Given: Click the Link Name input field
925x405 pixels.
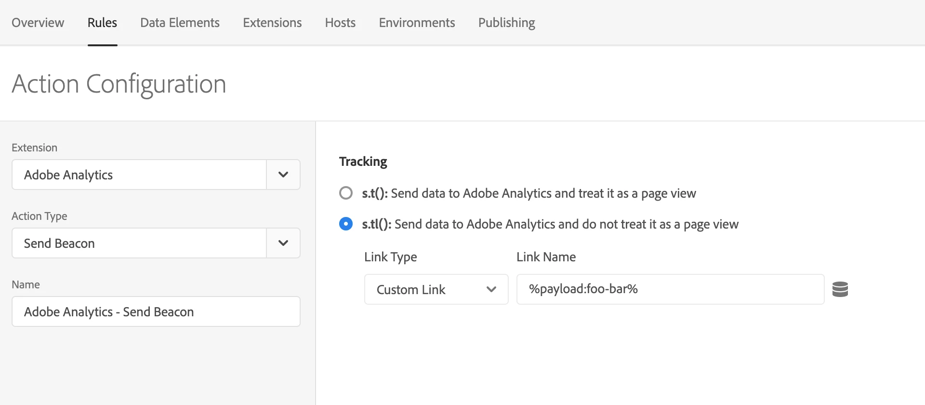Looking at the screenshot, I should [670, 289].
